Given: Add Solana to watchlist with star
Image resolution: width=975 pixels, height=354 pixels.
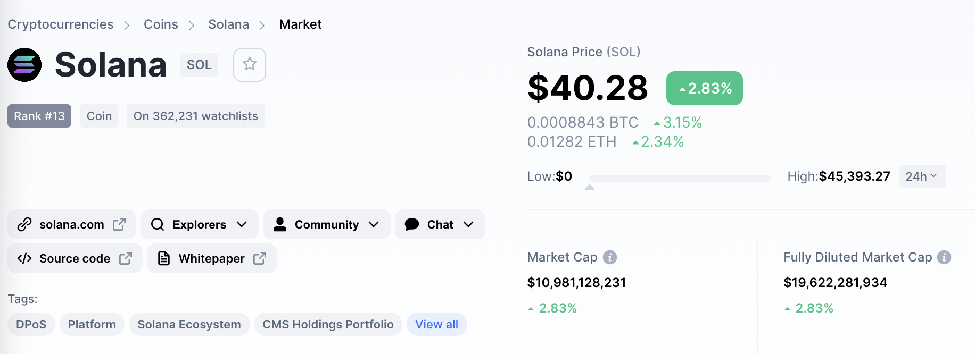Looking at the screenshot, I should 250,65.
